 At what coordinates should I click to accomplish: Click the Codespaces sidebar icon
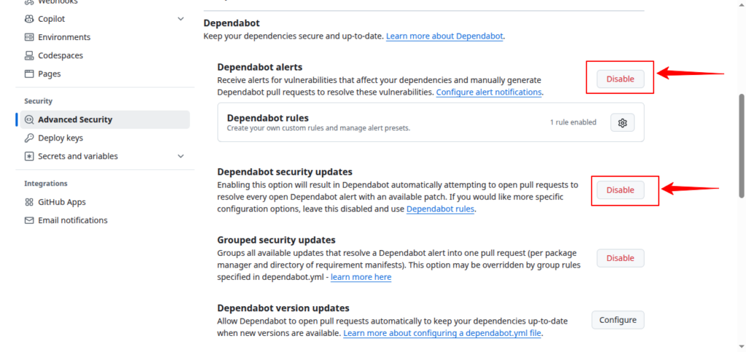coord(29,55)
